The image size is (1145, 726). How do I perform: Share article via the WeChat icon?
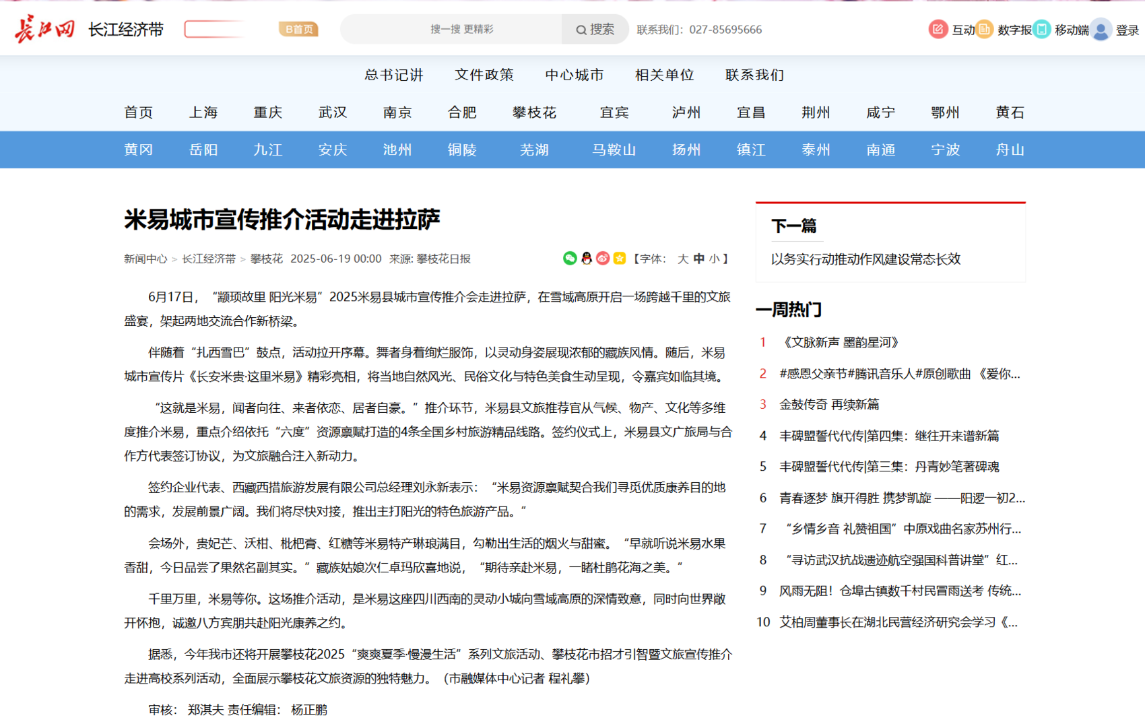570,259
